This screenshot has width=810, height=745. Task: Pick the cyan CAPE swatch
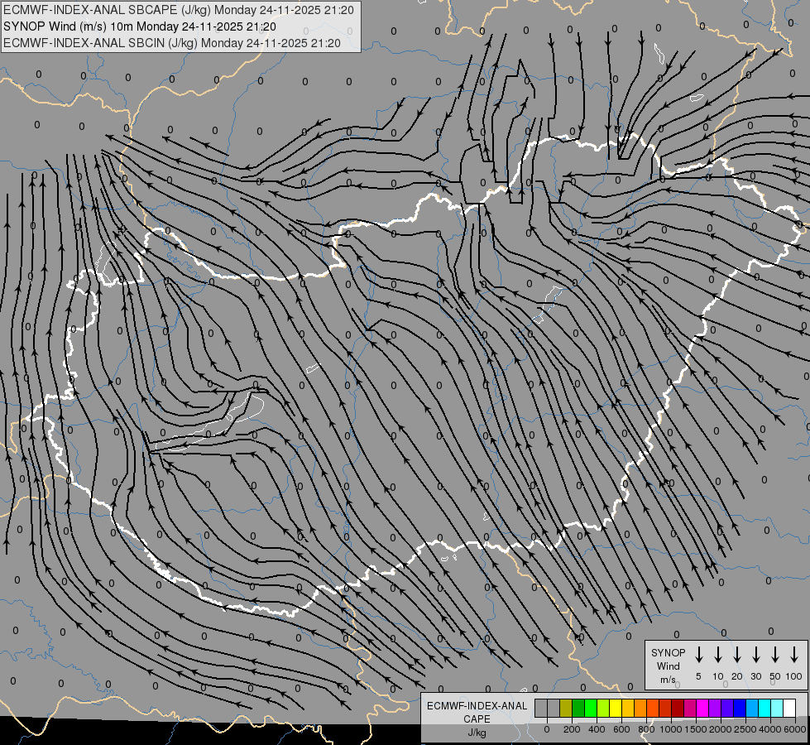764,708
